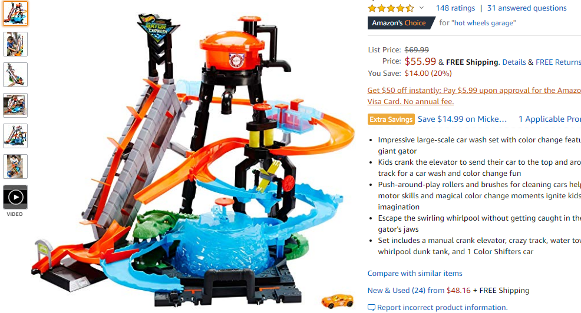Play the product video thumbnail
This screenshot has height=313, width=581.
[15, 197]
